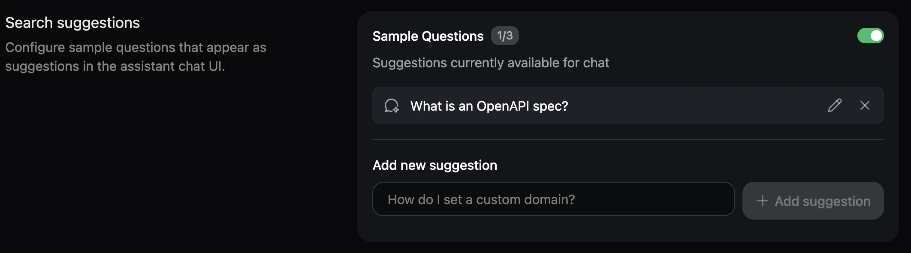Select the pencil icon to edit the suggestion
Viewport: 911px width, 253px height.
click(835, 105)
